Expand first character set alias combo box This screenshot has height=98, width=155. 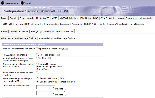[46, 87]
